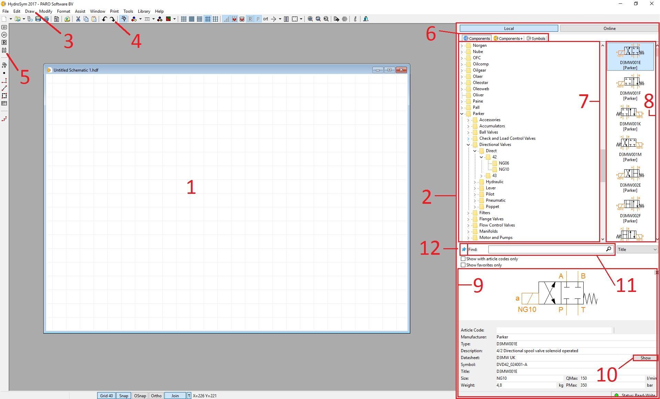Collapse the Directional Valves tree node
The image size is (660, 399).
tap(468, 144)
